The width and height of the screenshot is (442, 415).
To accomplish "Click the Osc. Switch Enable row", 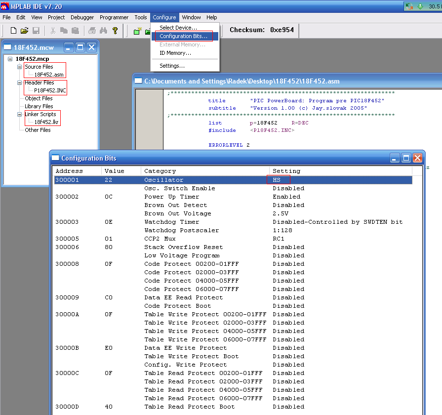I will click(233, 188).
